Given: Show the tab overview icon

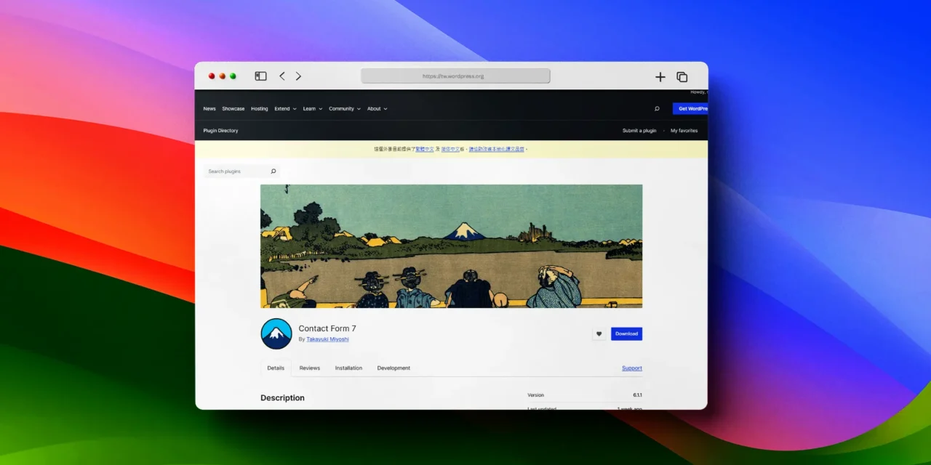Looking at the screenshot, I should [682, 76].
